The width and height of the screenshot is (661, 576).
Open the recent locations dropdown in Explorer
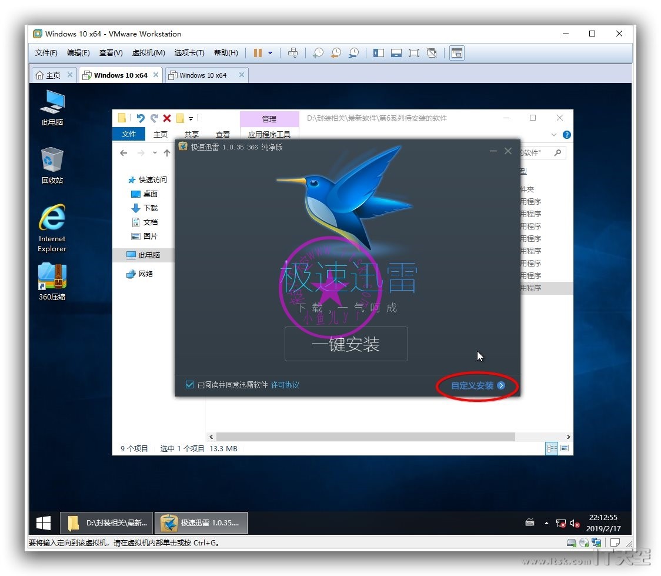click(155, 153)
